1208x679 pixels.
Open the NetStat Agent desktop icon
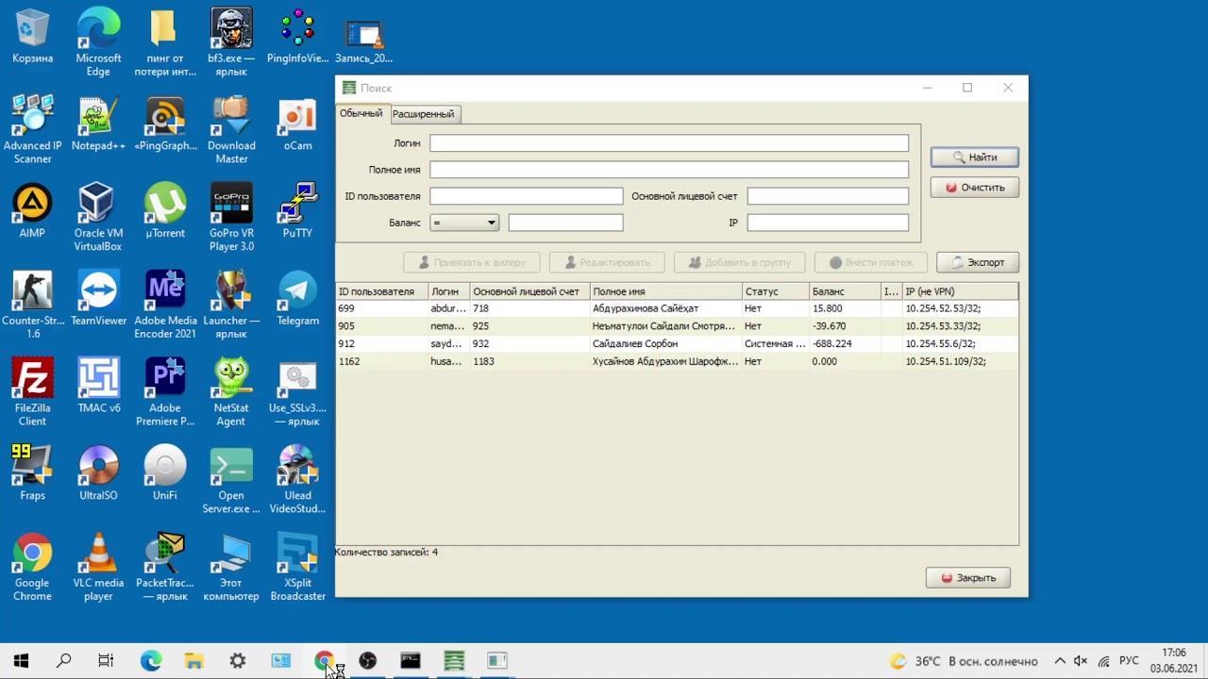[231, 392]
